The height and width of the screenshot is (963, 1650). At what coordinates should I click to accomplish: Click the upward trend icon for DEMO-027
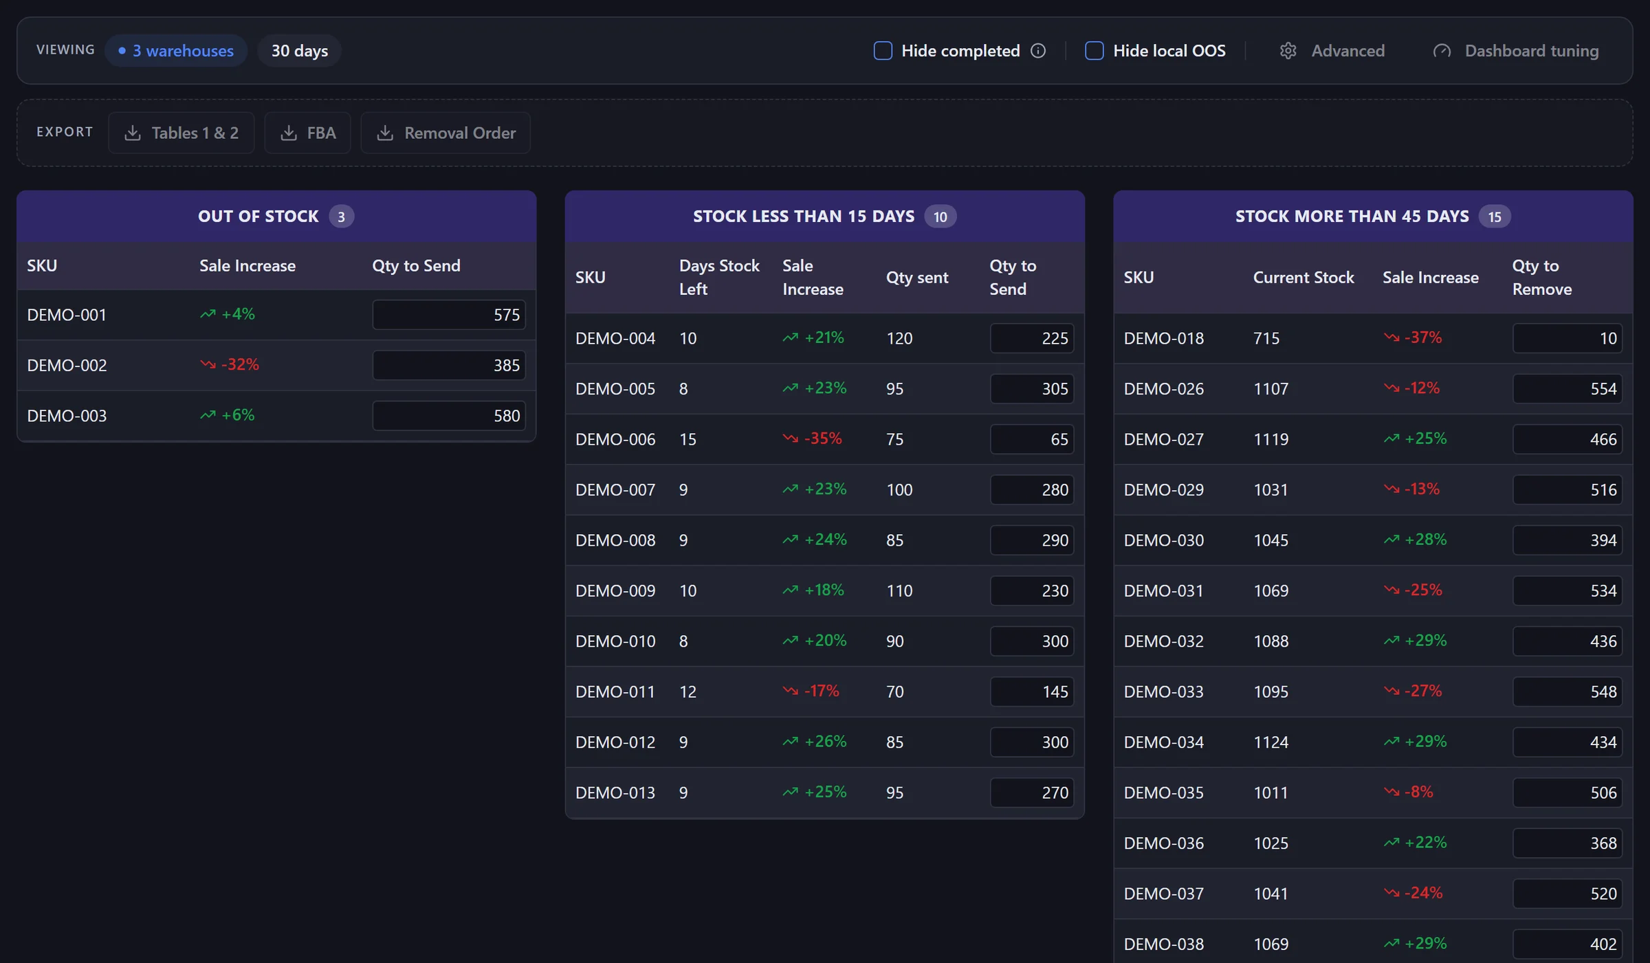pyautogui.click(x=1391, y=439)
